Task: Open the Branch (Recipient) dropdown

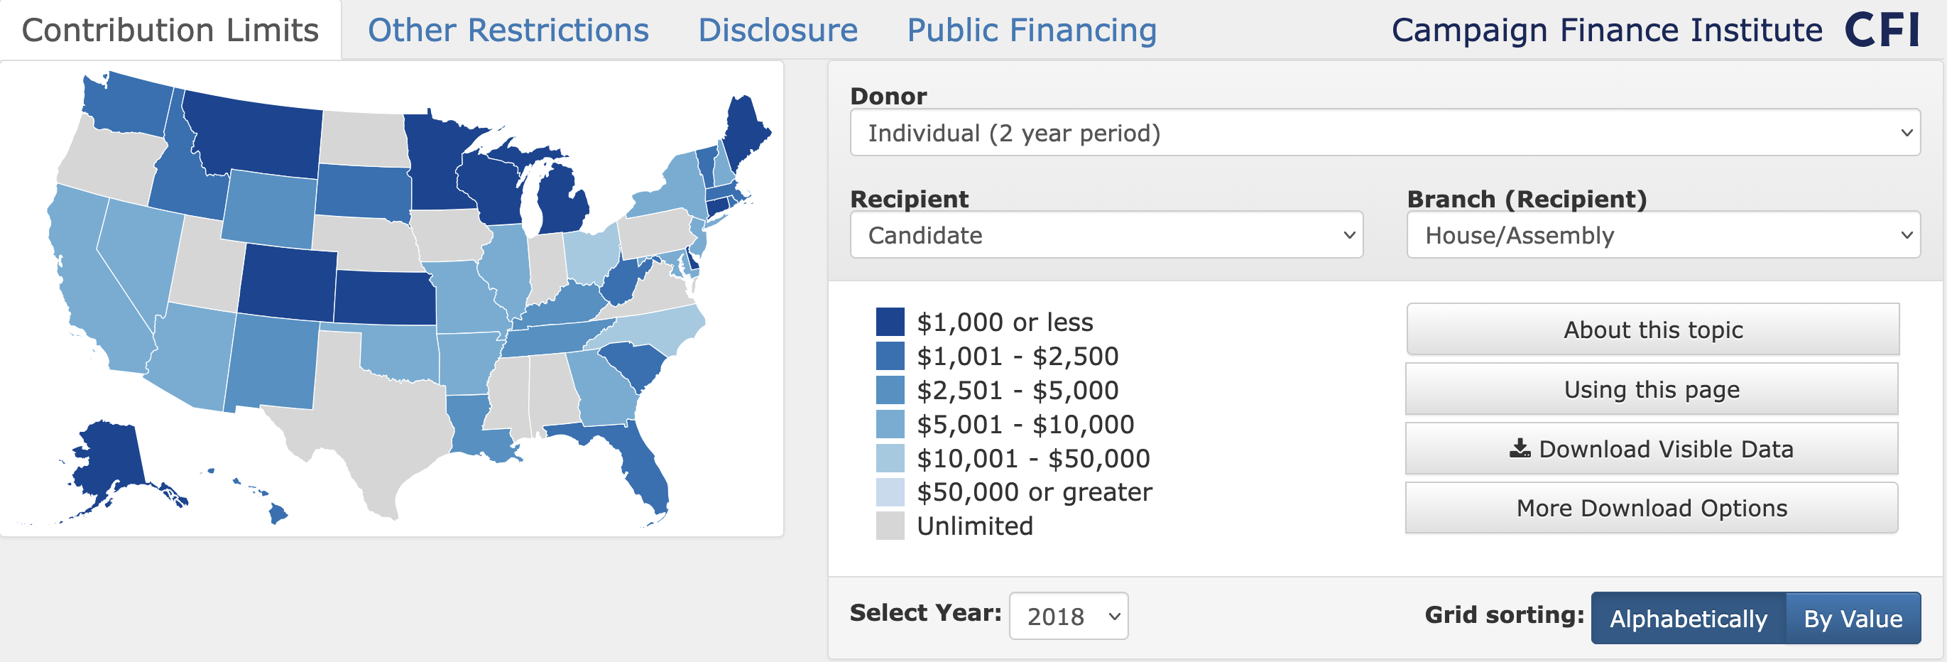Action: [1663, 235]
